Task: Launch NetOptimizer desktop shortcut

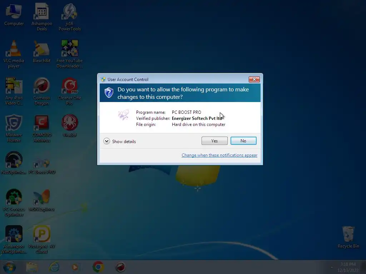Action: [x=14, y=163]
